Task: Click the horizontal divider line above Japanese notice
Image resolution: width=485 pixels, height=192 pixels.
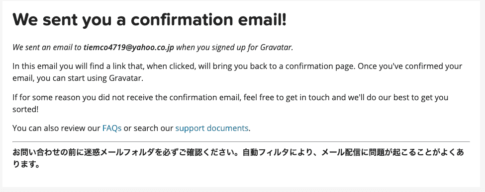Action: [241, 142]
